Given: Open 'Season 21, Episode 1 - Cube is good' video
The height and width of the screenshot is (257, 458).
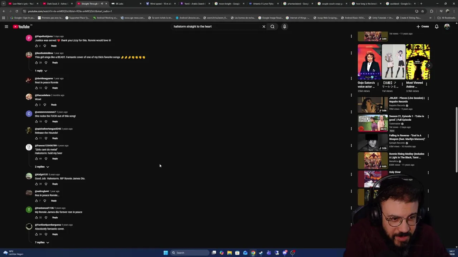Looking at the screenshot, I should coord(406,118).
